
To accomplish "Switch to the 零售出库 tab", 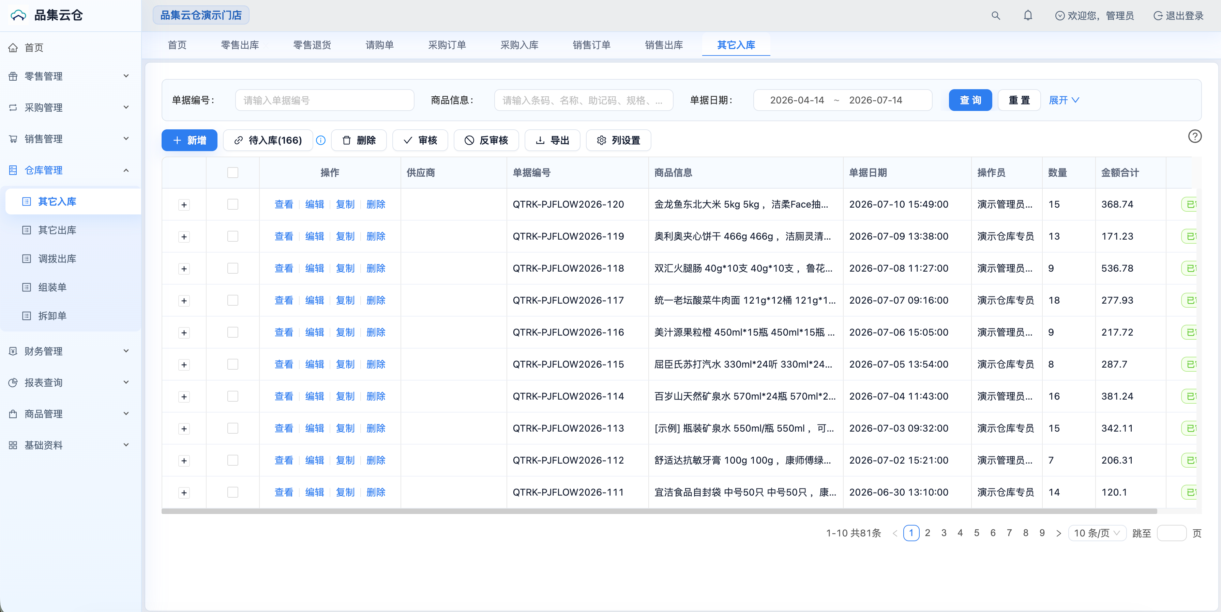I will pyautogui.click(x=240, y=45).
